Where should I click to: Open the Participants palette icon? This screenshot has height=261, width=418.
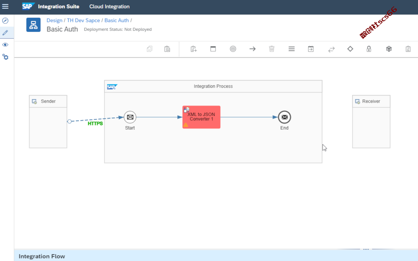pos(194,49)
